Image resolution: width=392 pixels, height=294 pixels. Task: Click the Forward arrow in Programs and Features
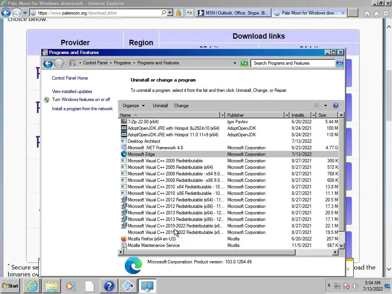point(59,64)
